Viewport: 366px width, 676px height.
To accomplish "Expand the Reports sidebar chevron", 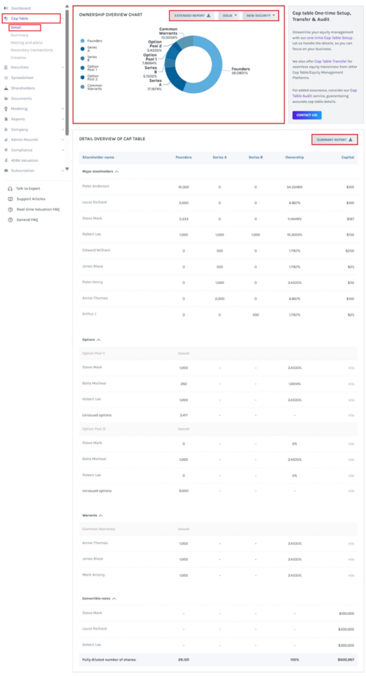I will point(63,119).
